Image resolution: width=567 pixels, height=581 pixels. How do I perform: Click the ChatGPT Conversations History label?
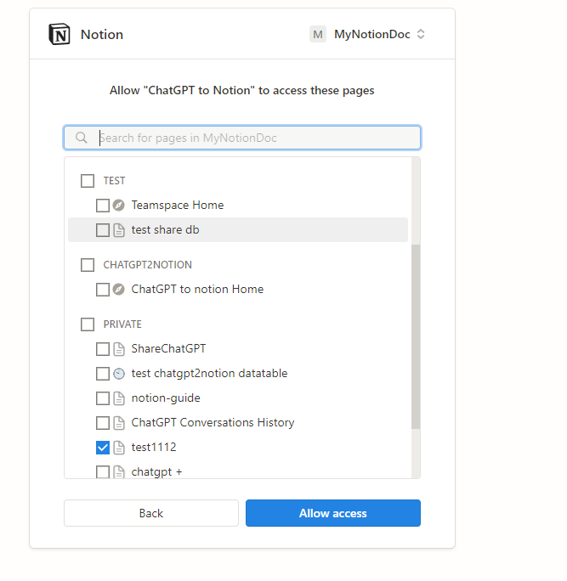(x=213, y=423)
